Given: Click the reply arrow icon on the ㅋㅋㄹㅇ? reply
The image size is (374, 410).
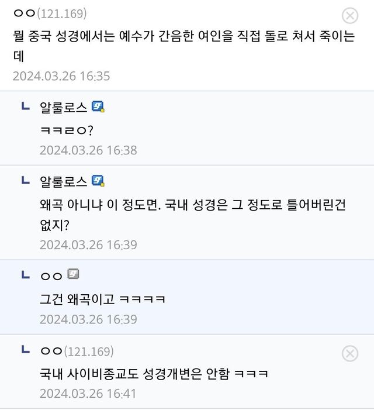Looking at the screenshot, I should [x=25, y=106].
